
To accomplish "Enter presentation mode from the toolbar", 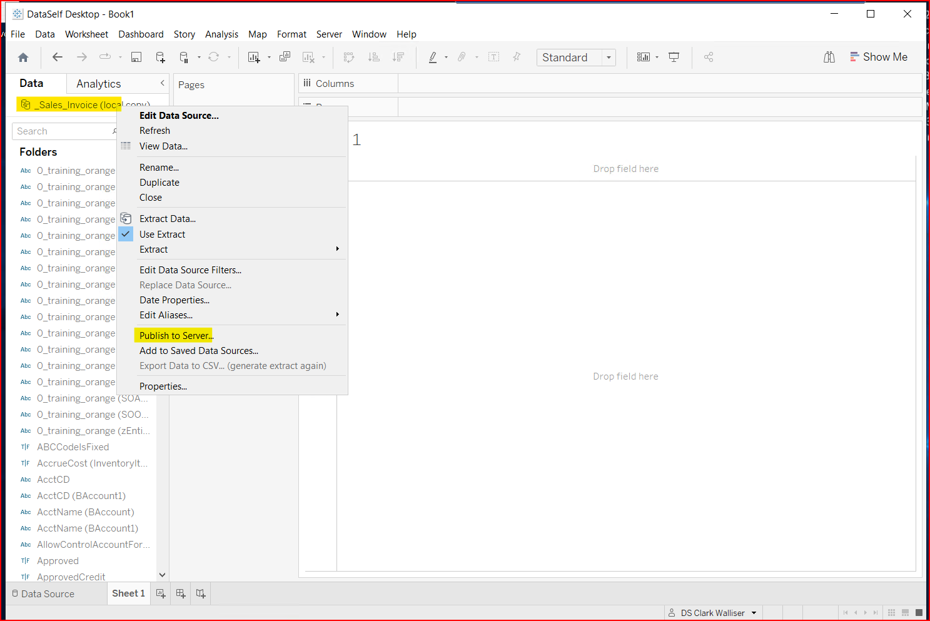I will [x=674, y=57].
